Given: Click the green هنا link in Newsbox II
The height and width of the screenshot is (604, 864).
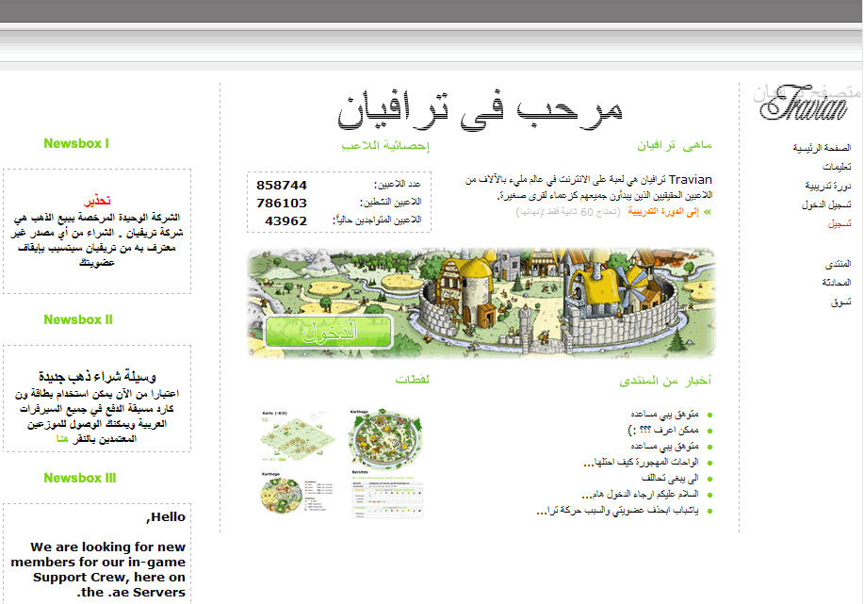Looking at the screenshot, I should [x=62, y=439].
